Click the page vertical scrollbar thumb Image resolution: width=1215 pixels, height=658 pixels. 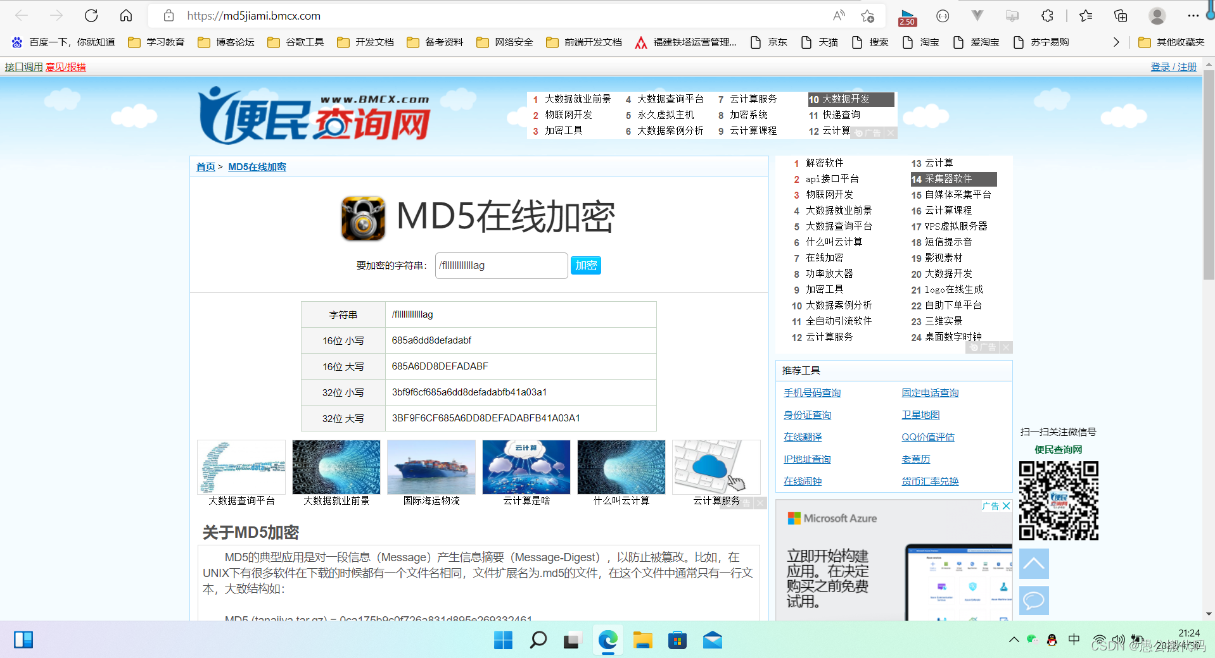(1209, 175)
